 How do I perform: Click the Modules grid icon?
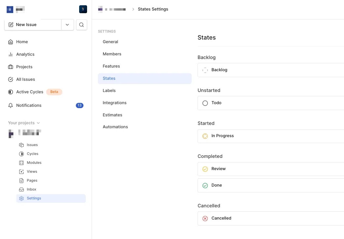pyautogui.click(x=21, y=163)
